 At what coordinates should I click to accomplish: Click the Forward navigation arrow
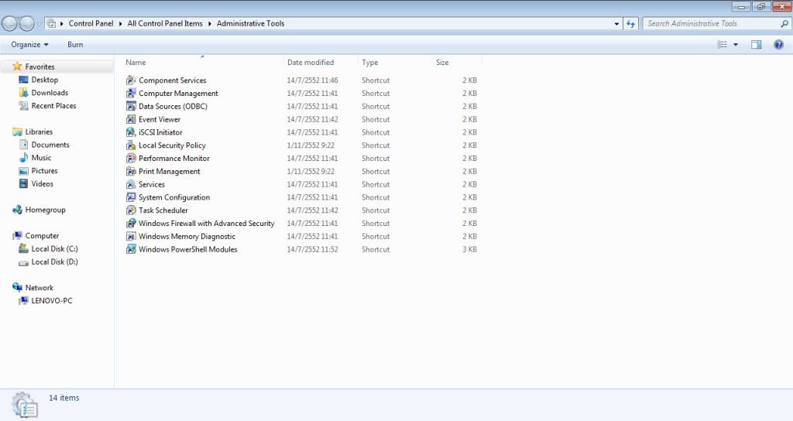[x=27, y=23]
